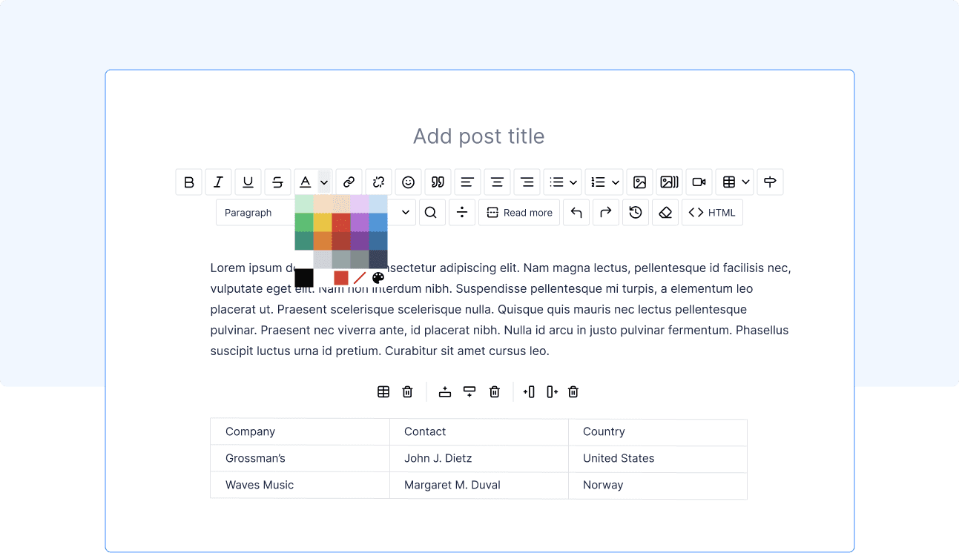Toggle bold formatting

coord(188,182)
